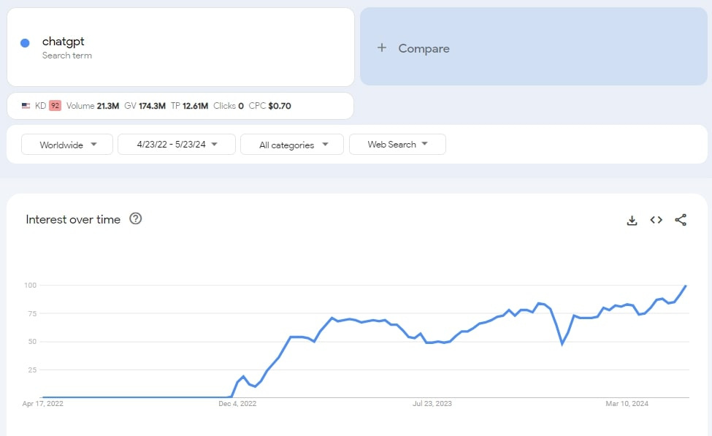The image size is (712, 436).
Task: Click the Mar 10, 2024 axis label
Action: click(x=627, y=403)
